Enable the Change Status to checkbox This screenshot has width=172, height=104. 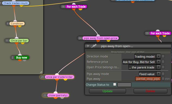pos(115,84)
